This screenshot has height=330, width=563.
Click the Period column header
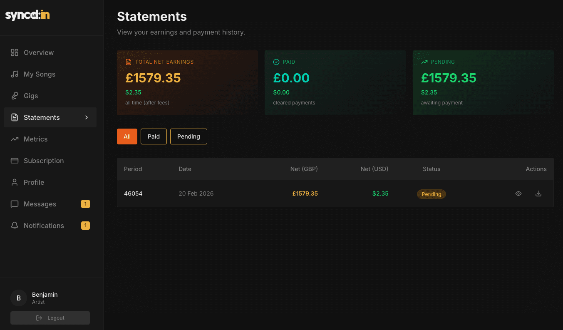coord(133,169)
